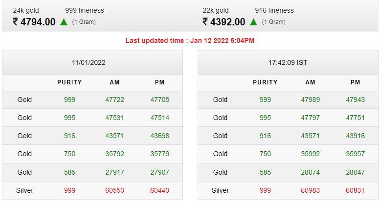Click the PM column header in the right table

click(355, 82)
